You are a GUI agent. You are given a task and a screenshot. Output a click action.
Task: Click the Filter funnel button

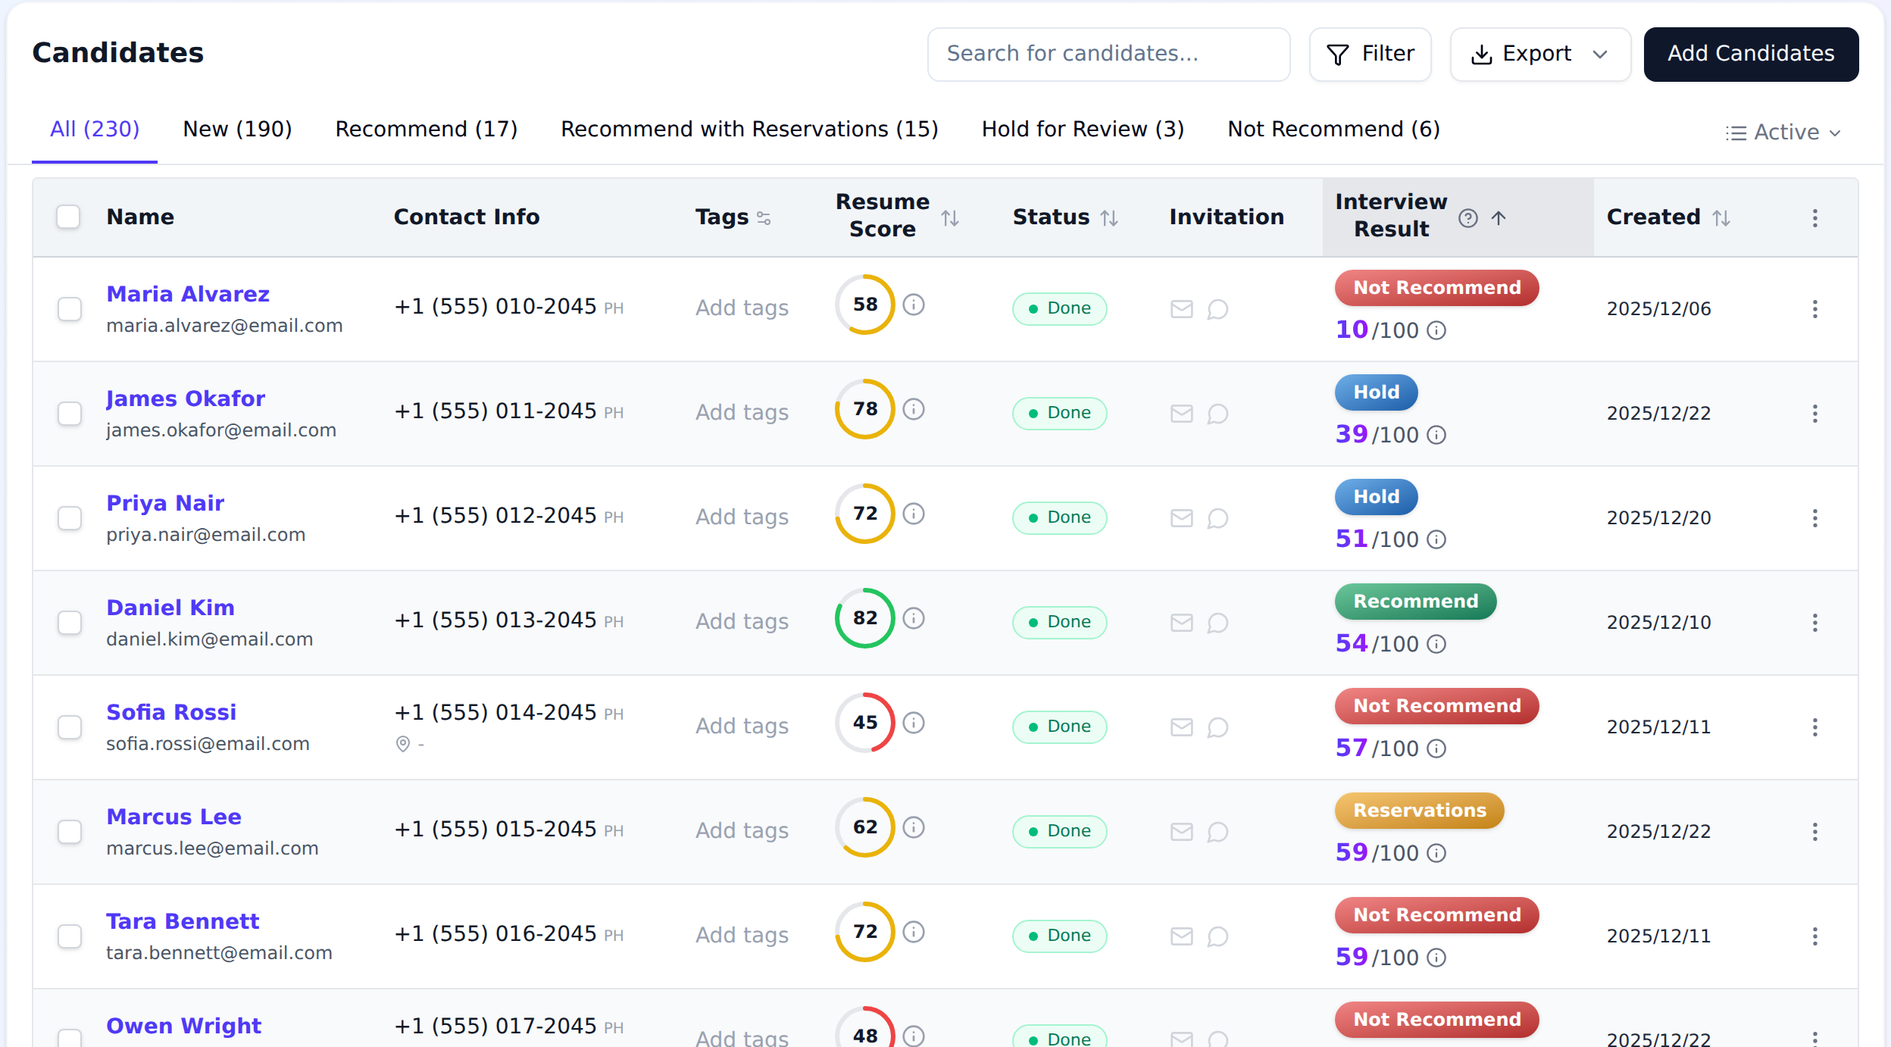(1370, 54)
